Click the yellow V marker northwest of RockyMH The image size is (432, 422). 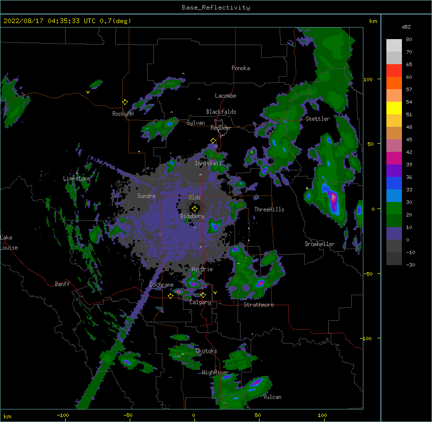click(88, 92)
